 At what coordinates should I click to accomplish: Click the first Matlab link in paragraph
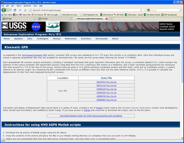pos(99,108)
